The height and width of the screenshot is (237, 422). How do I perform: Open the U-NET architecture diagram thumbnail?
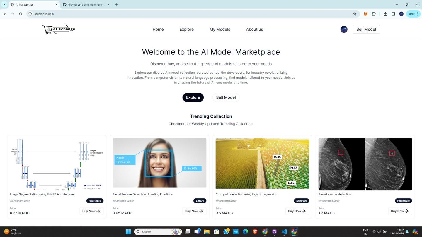[x=57, y=164]
